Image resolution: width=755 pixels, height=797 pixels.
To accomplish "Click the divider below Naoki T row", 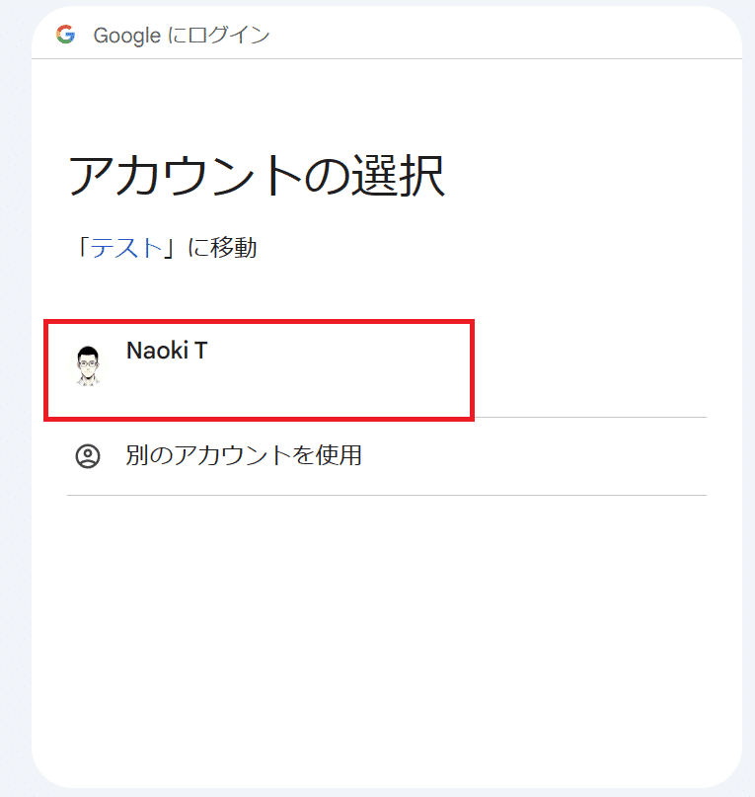I will [592, 417].
